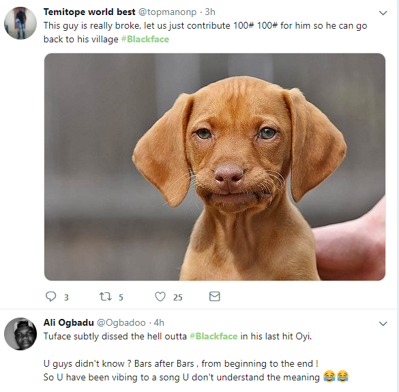
Task: Open the 4h timestamp of Ali's tweet
Action: [159, 323]
